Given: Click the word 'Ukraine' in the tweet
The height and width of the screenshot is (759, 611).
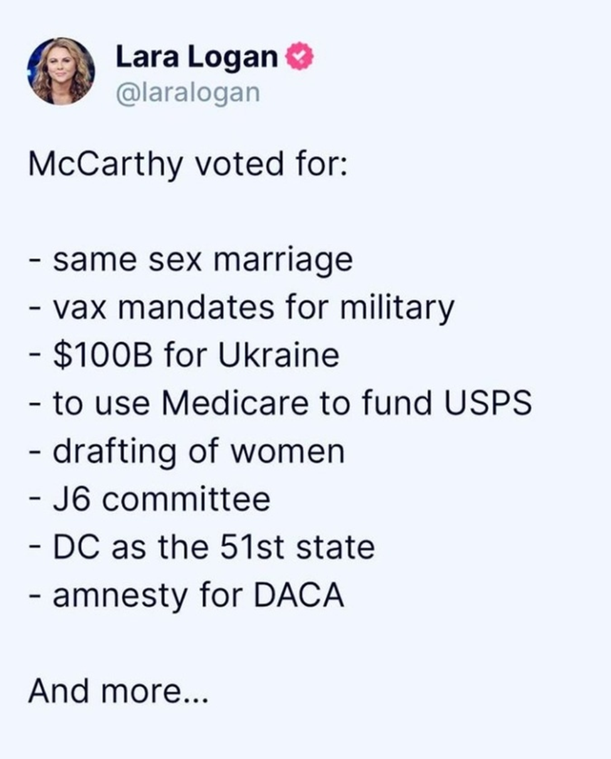Looking at the screenshot, I should tap(279, 355).
